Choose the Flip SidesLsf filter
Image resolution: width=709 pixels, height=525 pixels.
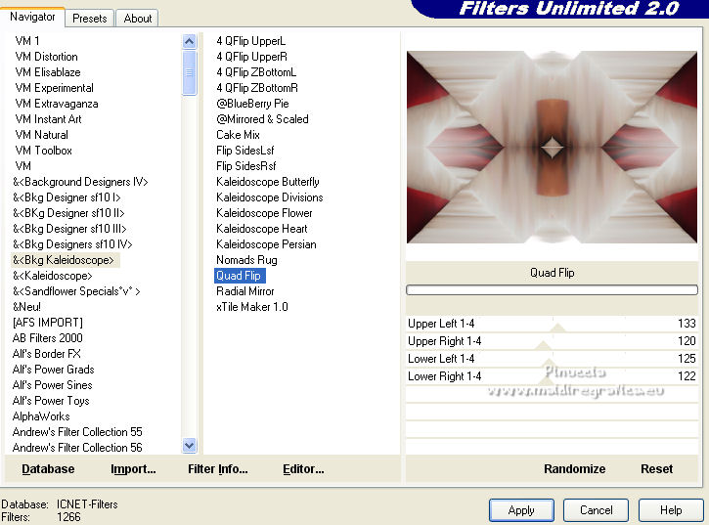pyautogui.click(x=245, y=151)
